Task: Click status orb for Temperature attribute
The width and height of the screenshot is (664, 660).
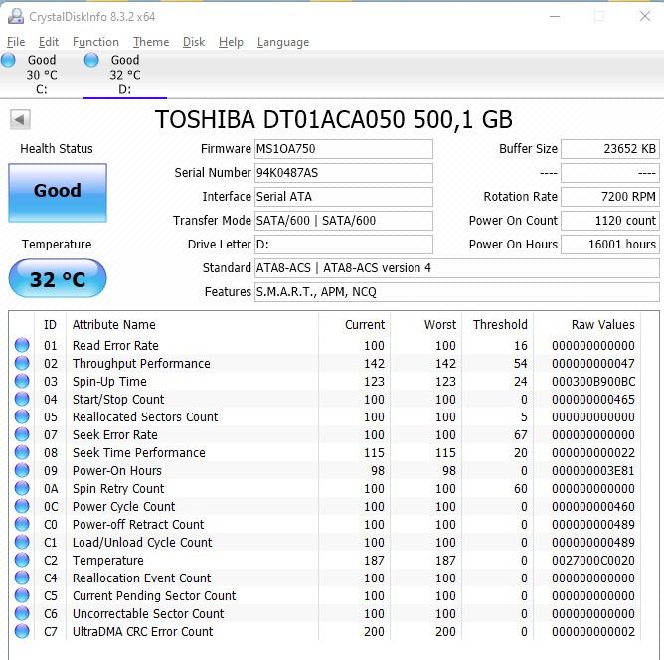Action: point(22,561)
